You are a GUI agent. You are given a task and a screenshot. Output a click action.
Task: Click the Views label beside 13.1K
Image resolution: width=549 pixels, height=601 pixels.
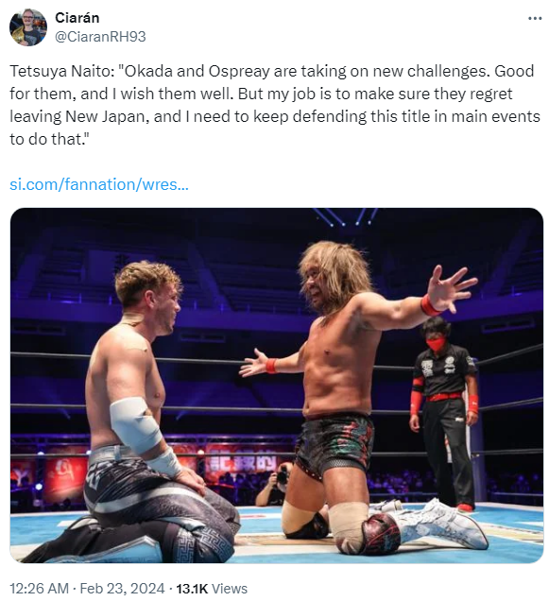230,588
